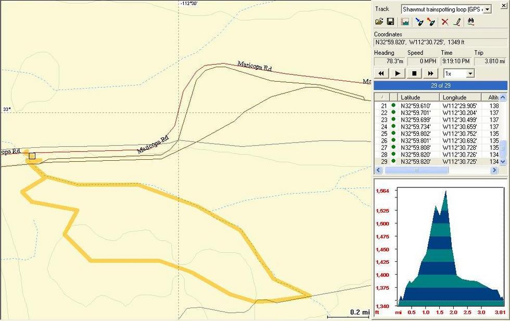Click the green dot icon in row 24
The image size is (510, 321).
click(393, 126)
